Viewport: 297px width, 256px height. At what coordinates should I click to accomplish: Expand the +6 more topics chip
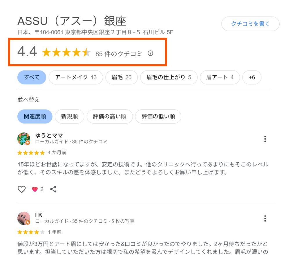tap(252, 77)
